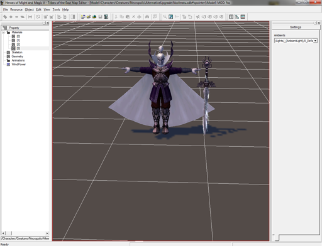Pin the Settings panel
The height and width of the screenshot is (246, 322).
315,23
